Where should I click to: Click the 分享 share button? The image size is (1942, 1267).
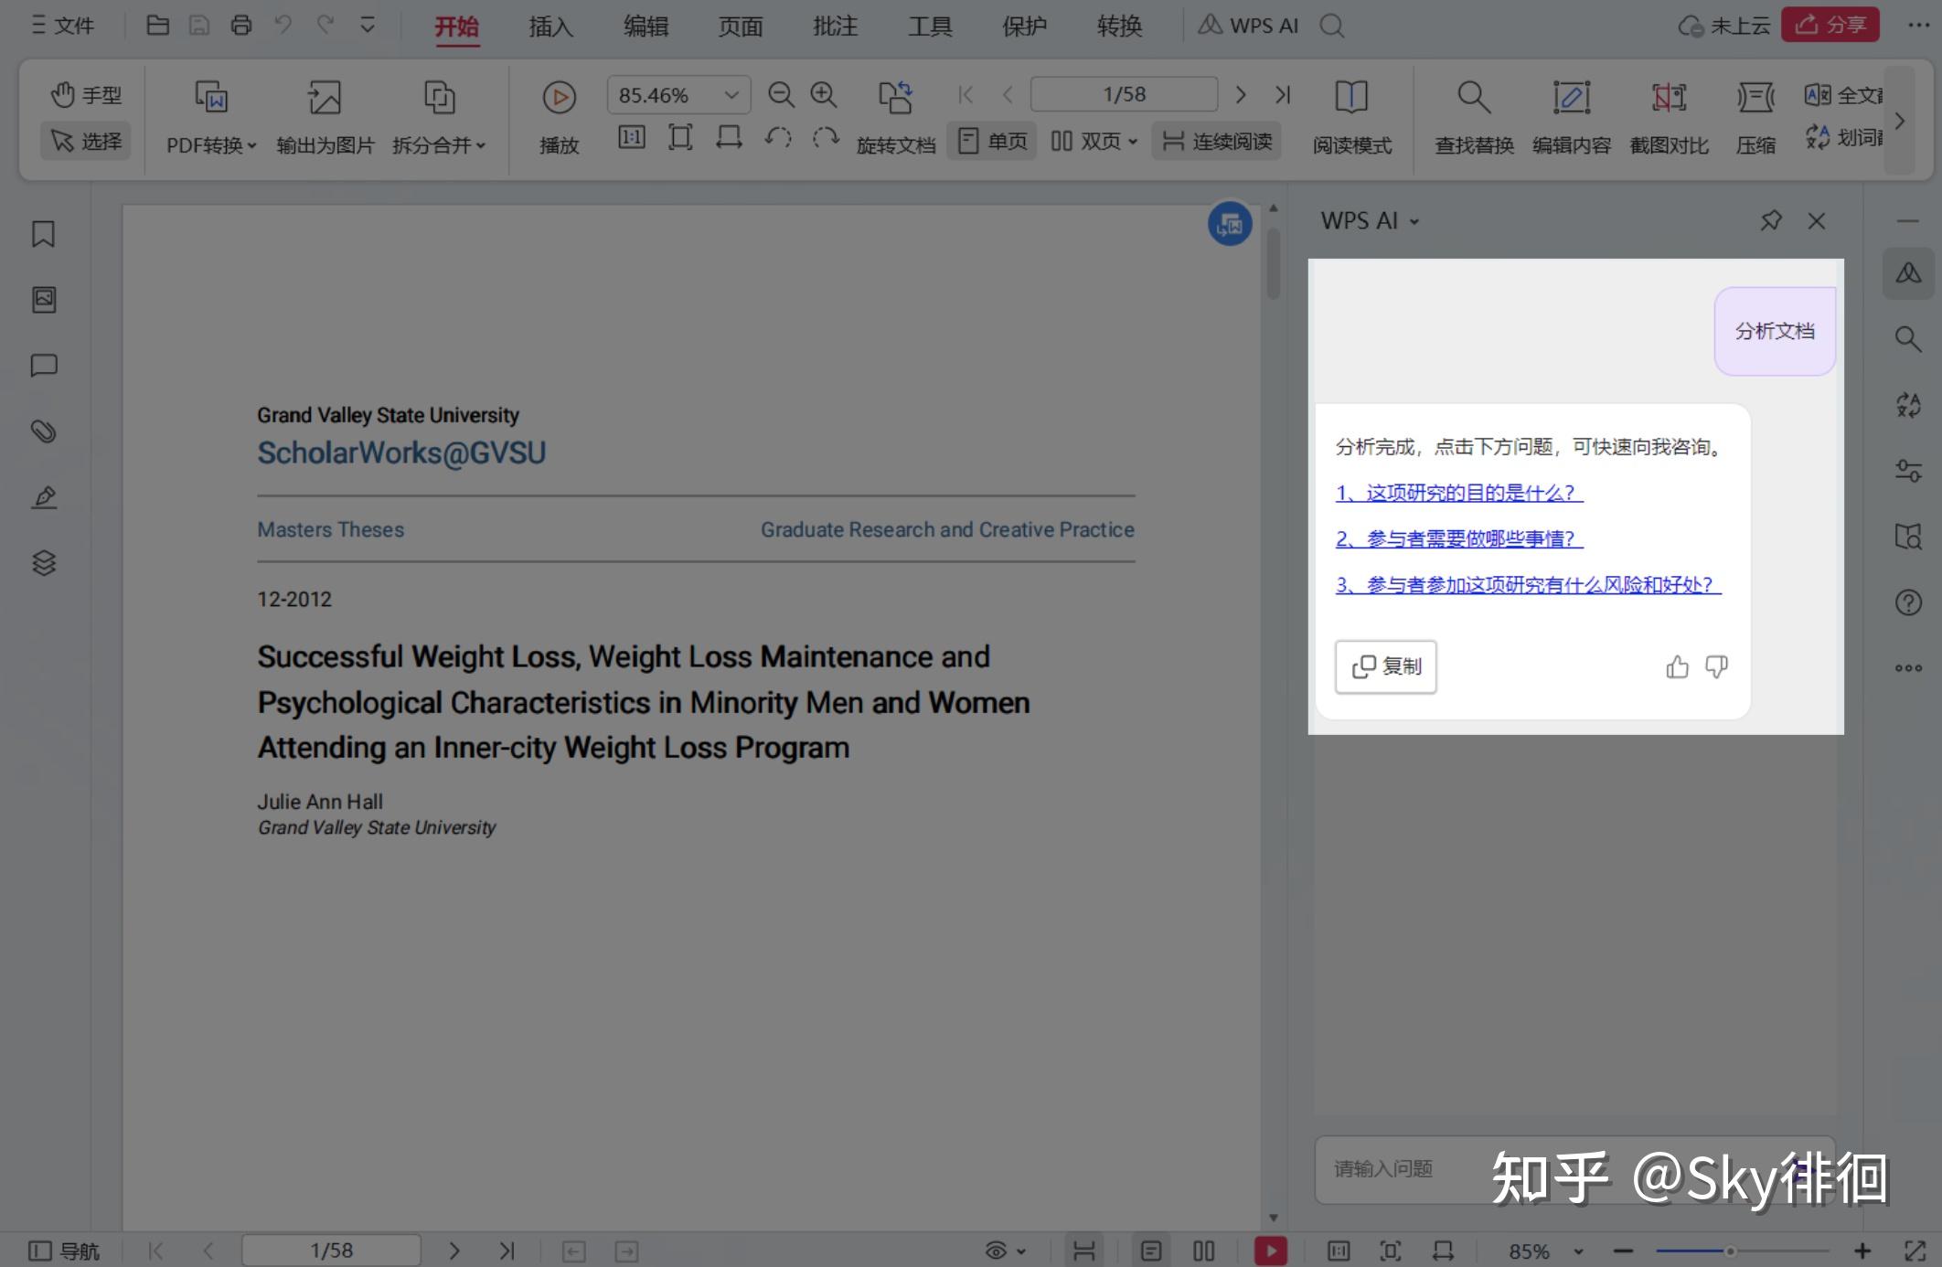pyautogui.click(x=1831, y=24)
